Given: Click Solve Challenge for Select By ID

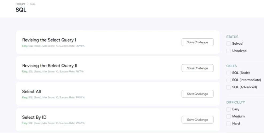Looking at the screenshot, I should (x=197, y=120).
